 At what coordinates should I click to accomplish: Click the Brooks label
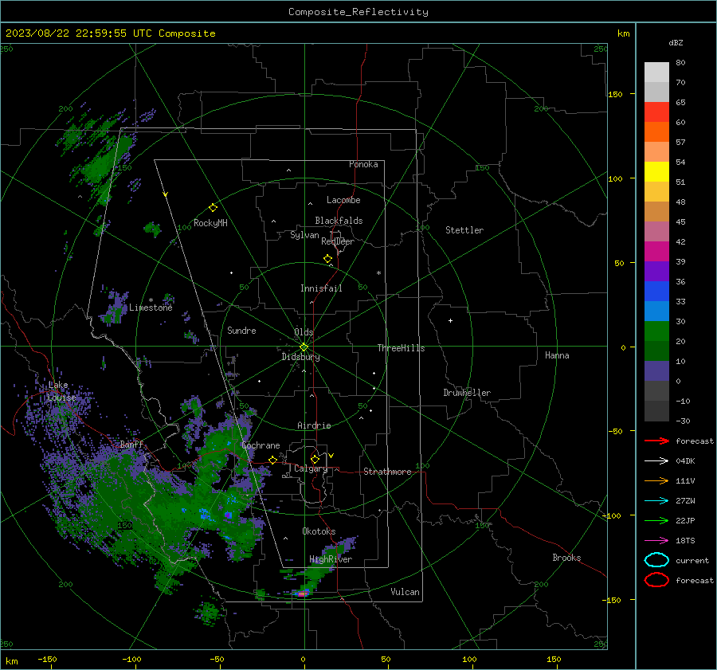click(566, 558)
